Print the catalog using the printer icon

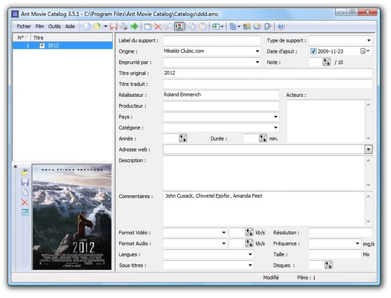124,27
